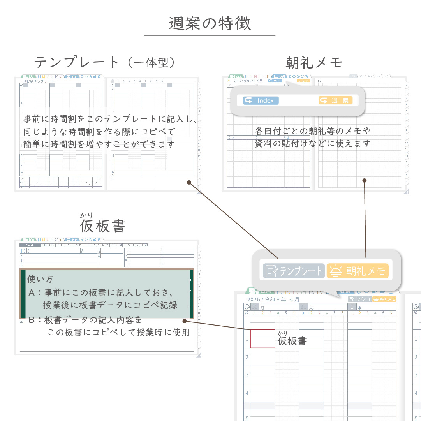Click the clock icon left of day 30

coord(247,307)
